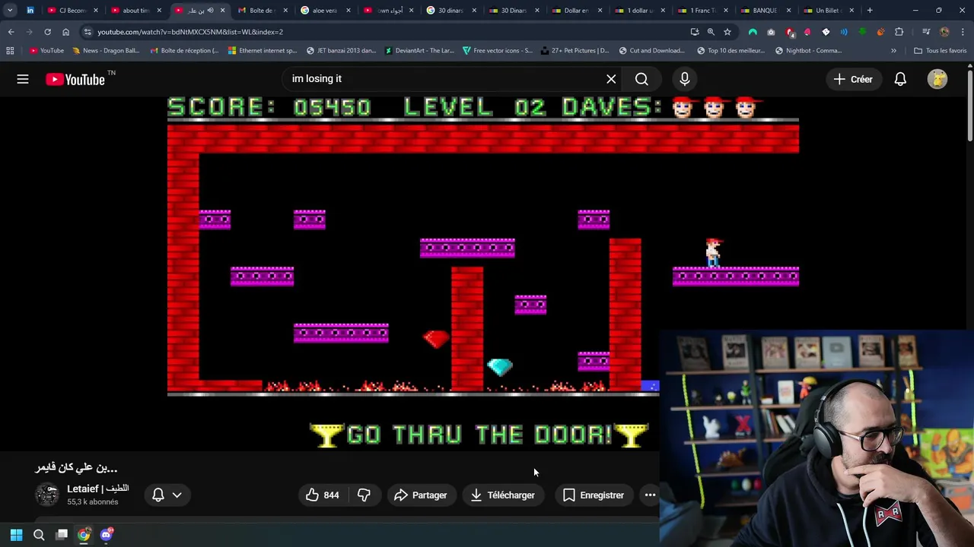974x547 pixels.
Task: Click the Télécharger download button
Action: point(502,495)
